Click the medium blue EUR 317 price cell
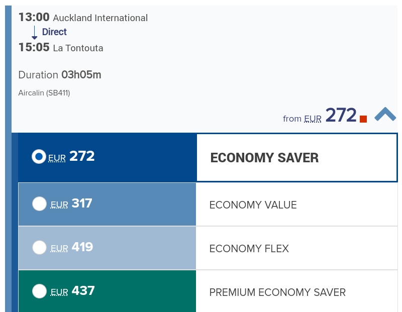This screenshot has height=312, width=402. [x=107, y=204]
